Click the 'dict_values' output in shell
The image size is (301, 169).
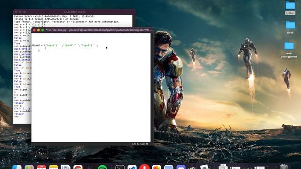point(22,54)
